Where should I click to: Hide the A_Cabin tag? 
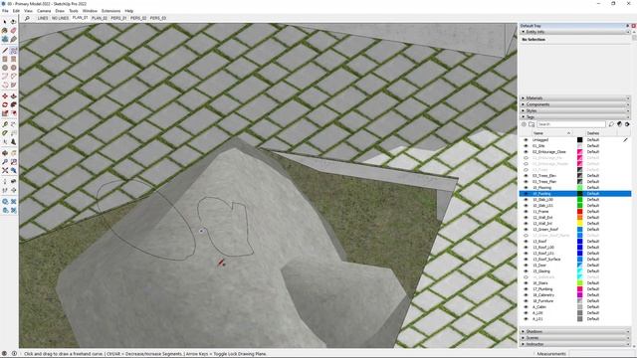click(x=526, y=307)
